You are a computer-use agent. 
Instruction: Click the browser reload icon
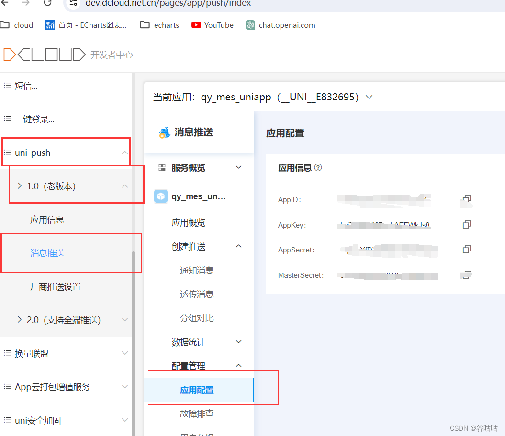pos(48,3)
